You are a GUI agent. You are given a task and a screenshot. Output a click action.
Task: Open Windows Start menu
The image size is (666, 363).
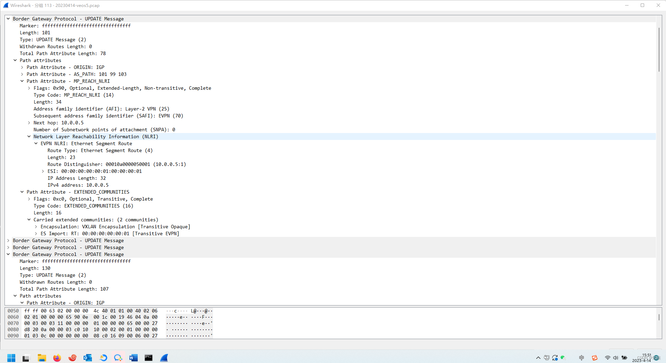[x=11, y=358]
